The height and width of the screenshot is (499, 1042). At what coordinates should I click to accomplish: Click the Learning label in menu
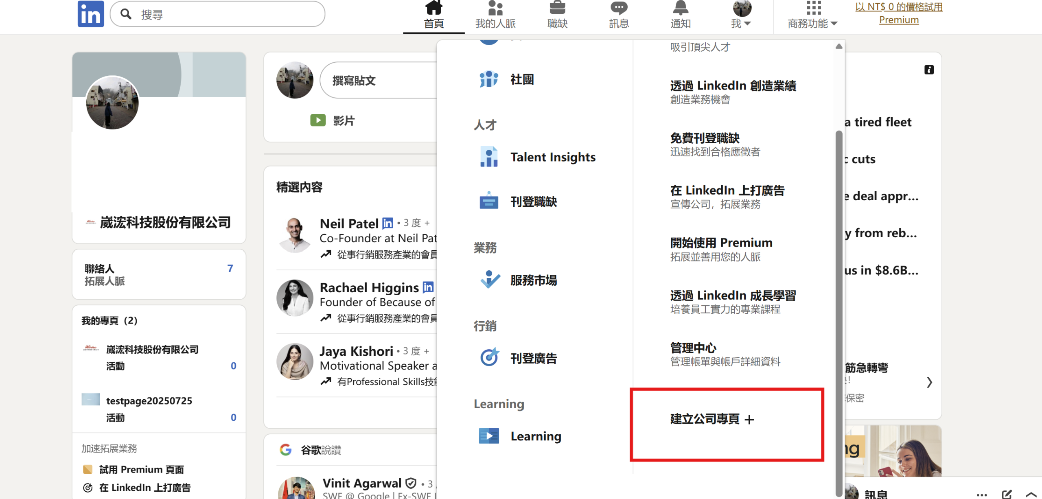536,436
